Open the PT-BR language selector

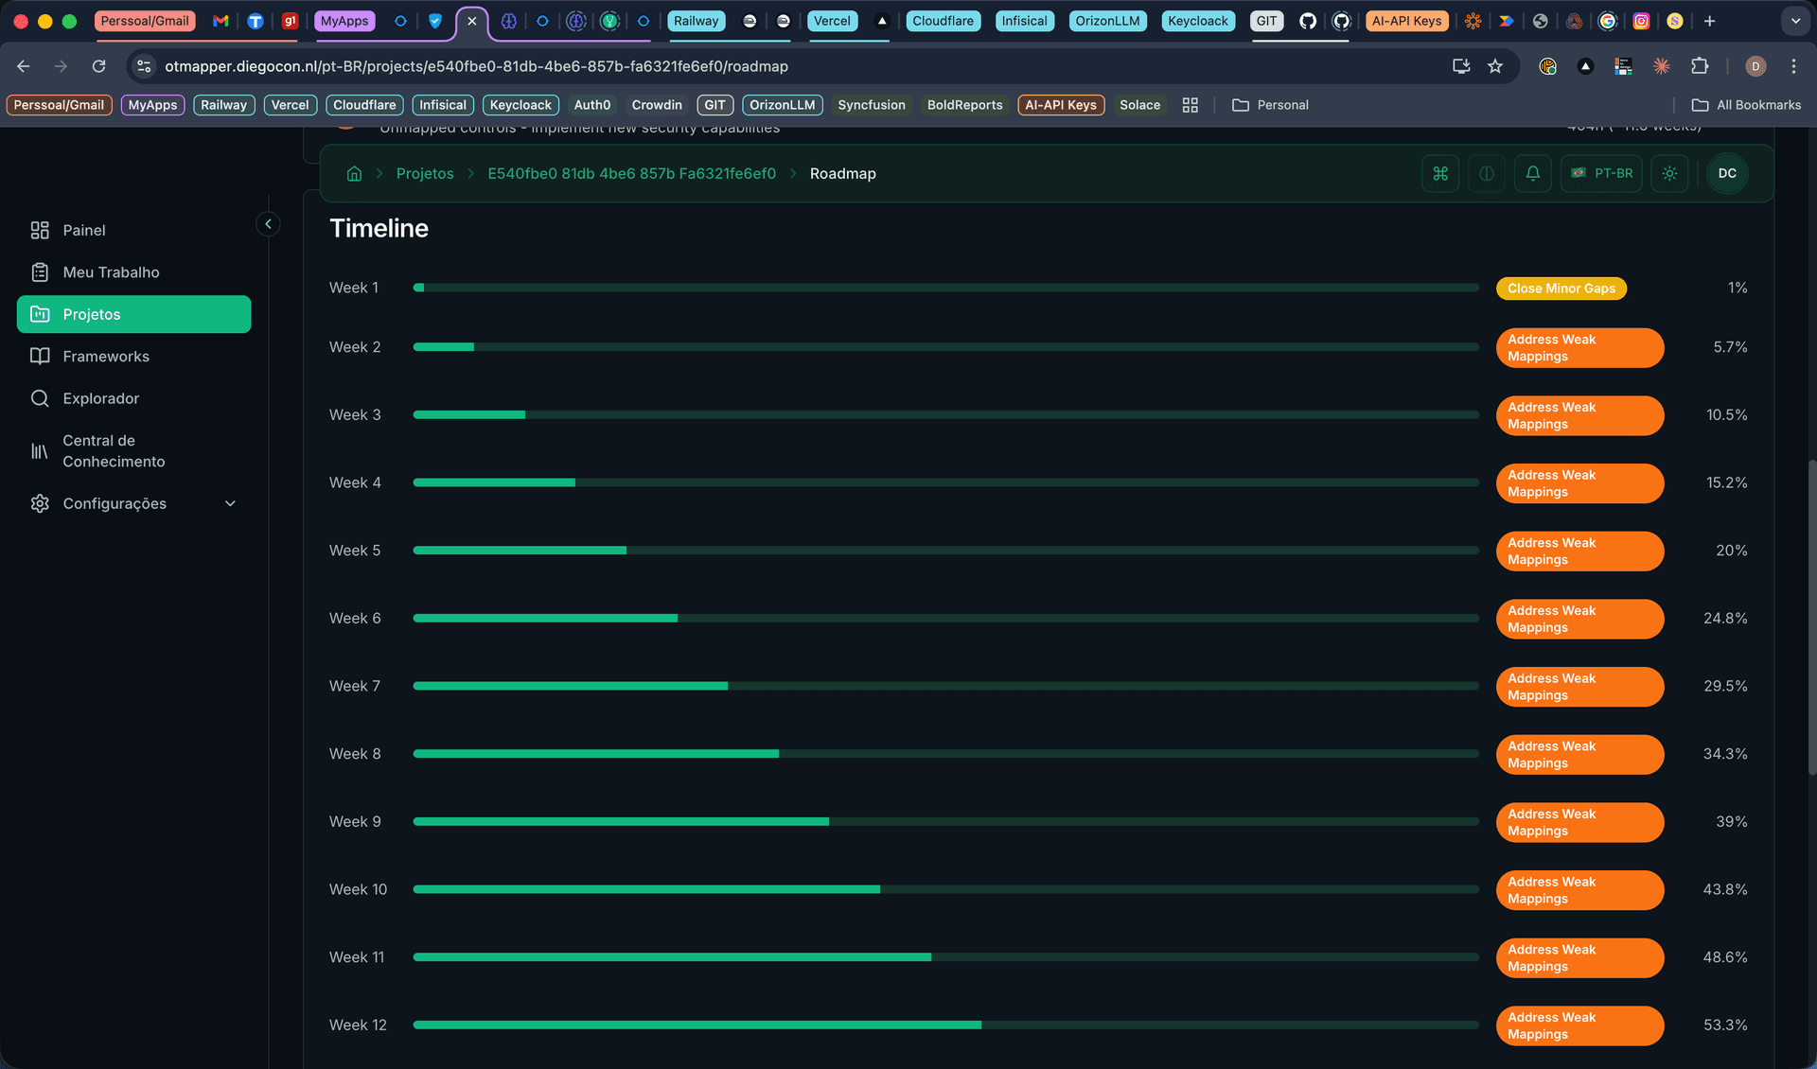click(x=1601, y=173)
